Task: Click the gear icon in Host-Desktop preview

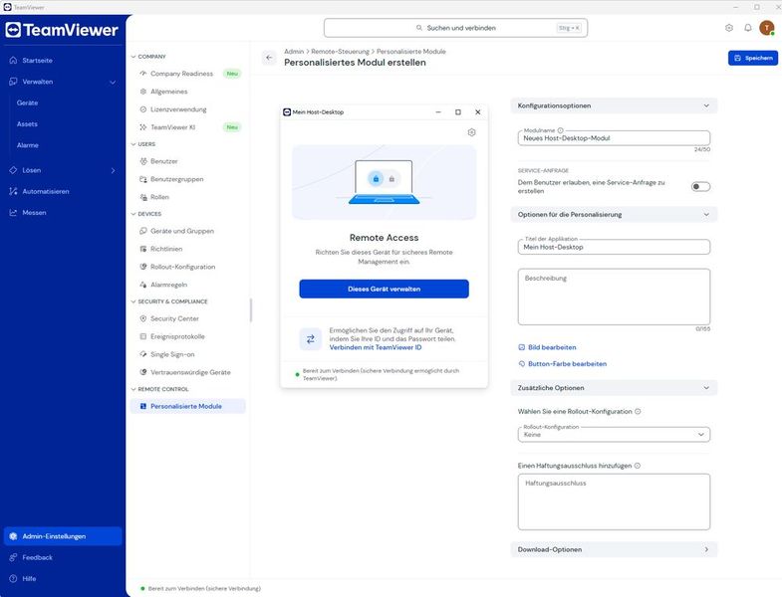Action: (x=471, y=132)
